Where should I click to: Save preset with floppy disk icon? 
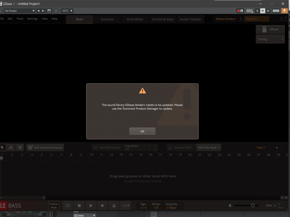pyautogui.click(x=49, y=11)
